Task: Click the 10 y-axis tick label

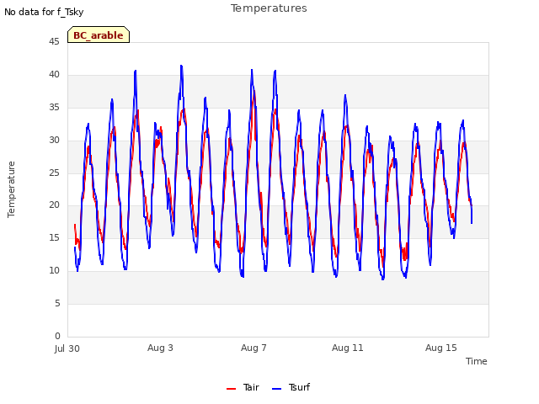Action: coord(54,270)
